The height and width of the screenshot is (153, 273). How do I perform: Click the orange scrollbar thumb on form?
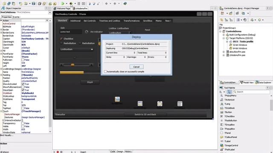[73, 65]
